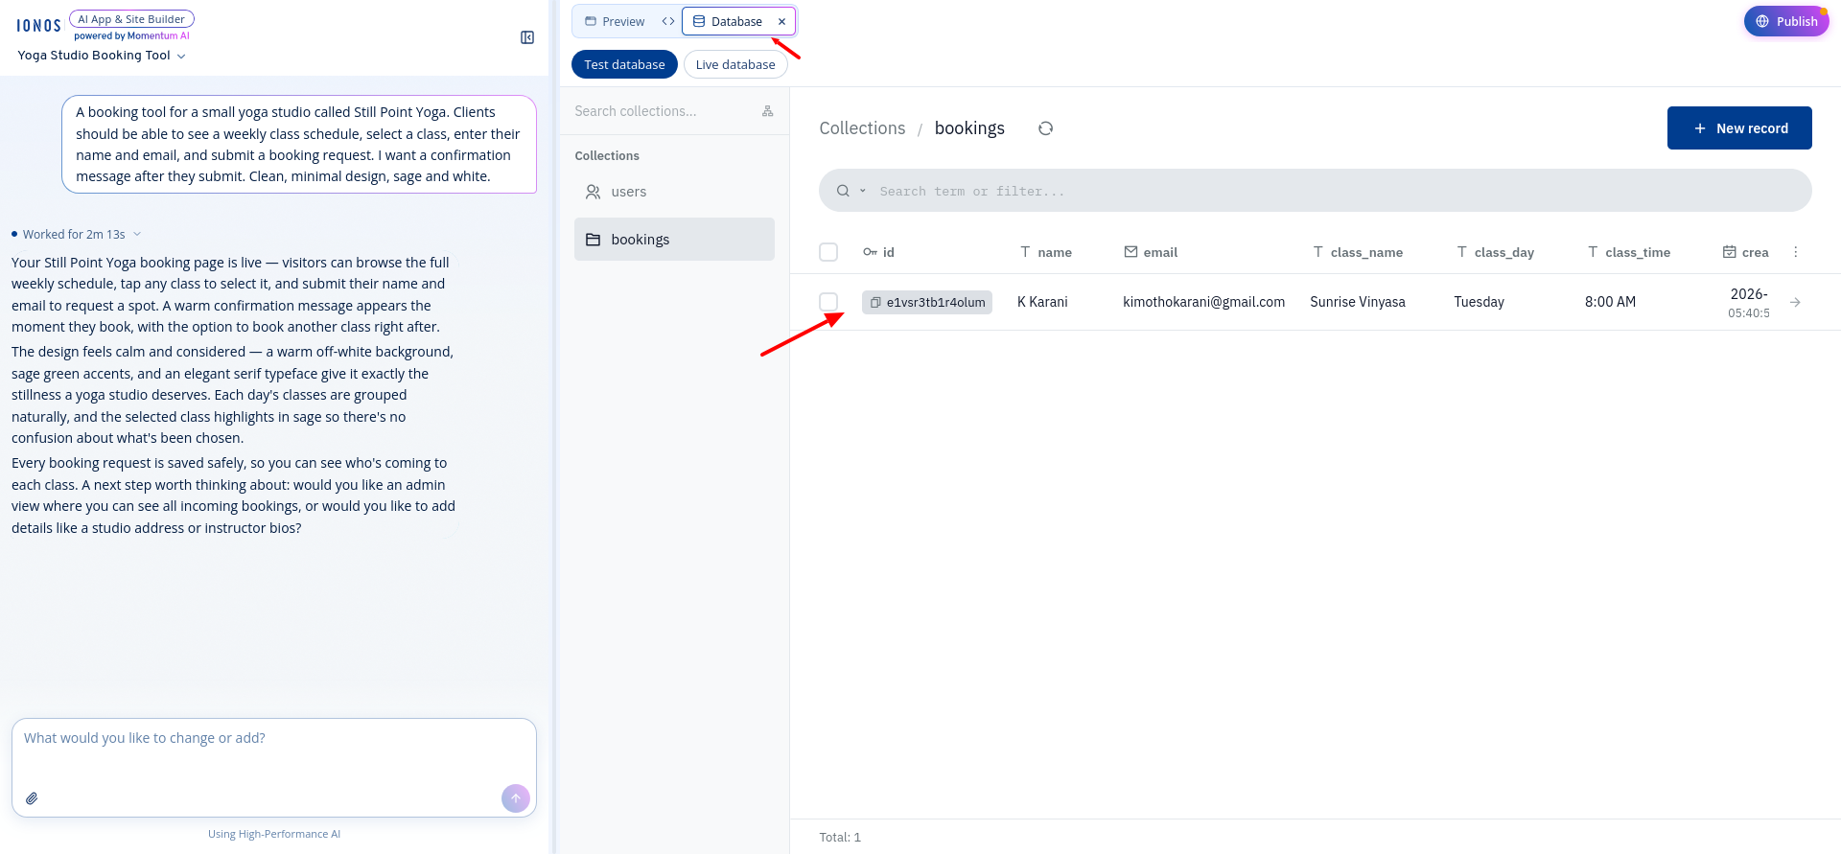
Task: Click the K Karani name cell
Action: [x=1042, y=302]
